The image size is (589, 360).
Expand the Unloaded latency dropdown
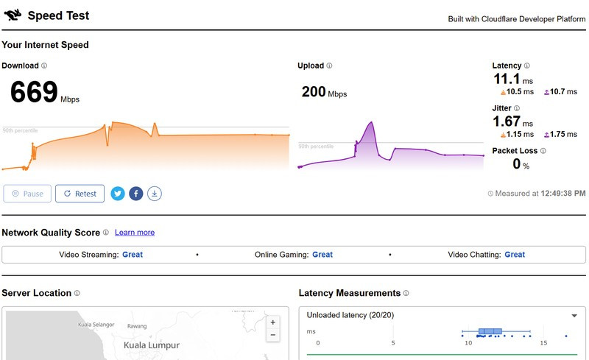[574, 316]
